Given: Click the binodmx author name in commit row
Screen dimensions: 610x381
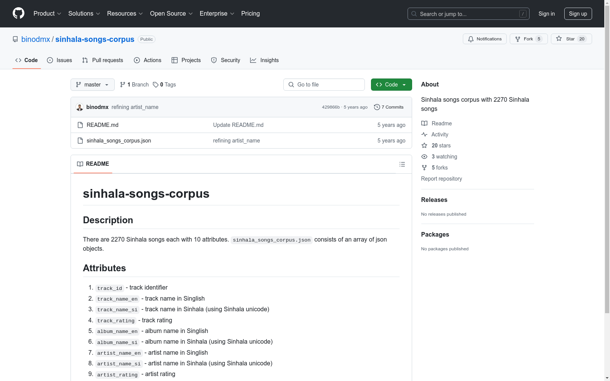Looking at the screenshot, I should pyautogui.click(x=98, y=107).
